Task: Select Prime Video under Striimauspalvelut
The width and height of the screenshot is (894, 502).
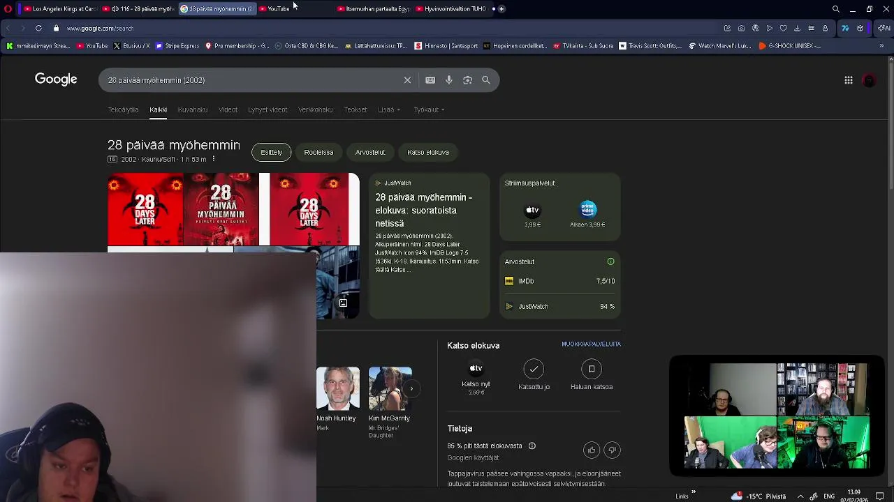Action: point(588,215)
